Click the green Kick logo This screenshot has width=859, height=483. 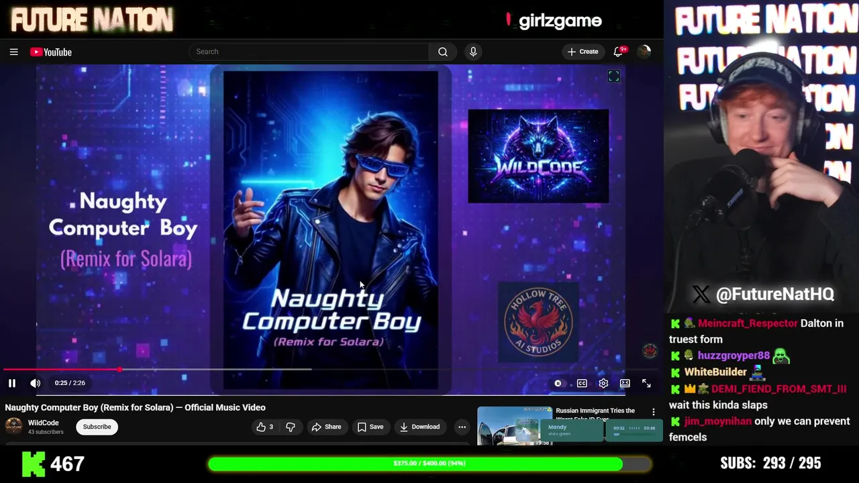click(34, 464)
